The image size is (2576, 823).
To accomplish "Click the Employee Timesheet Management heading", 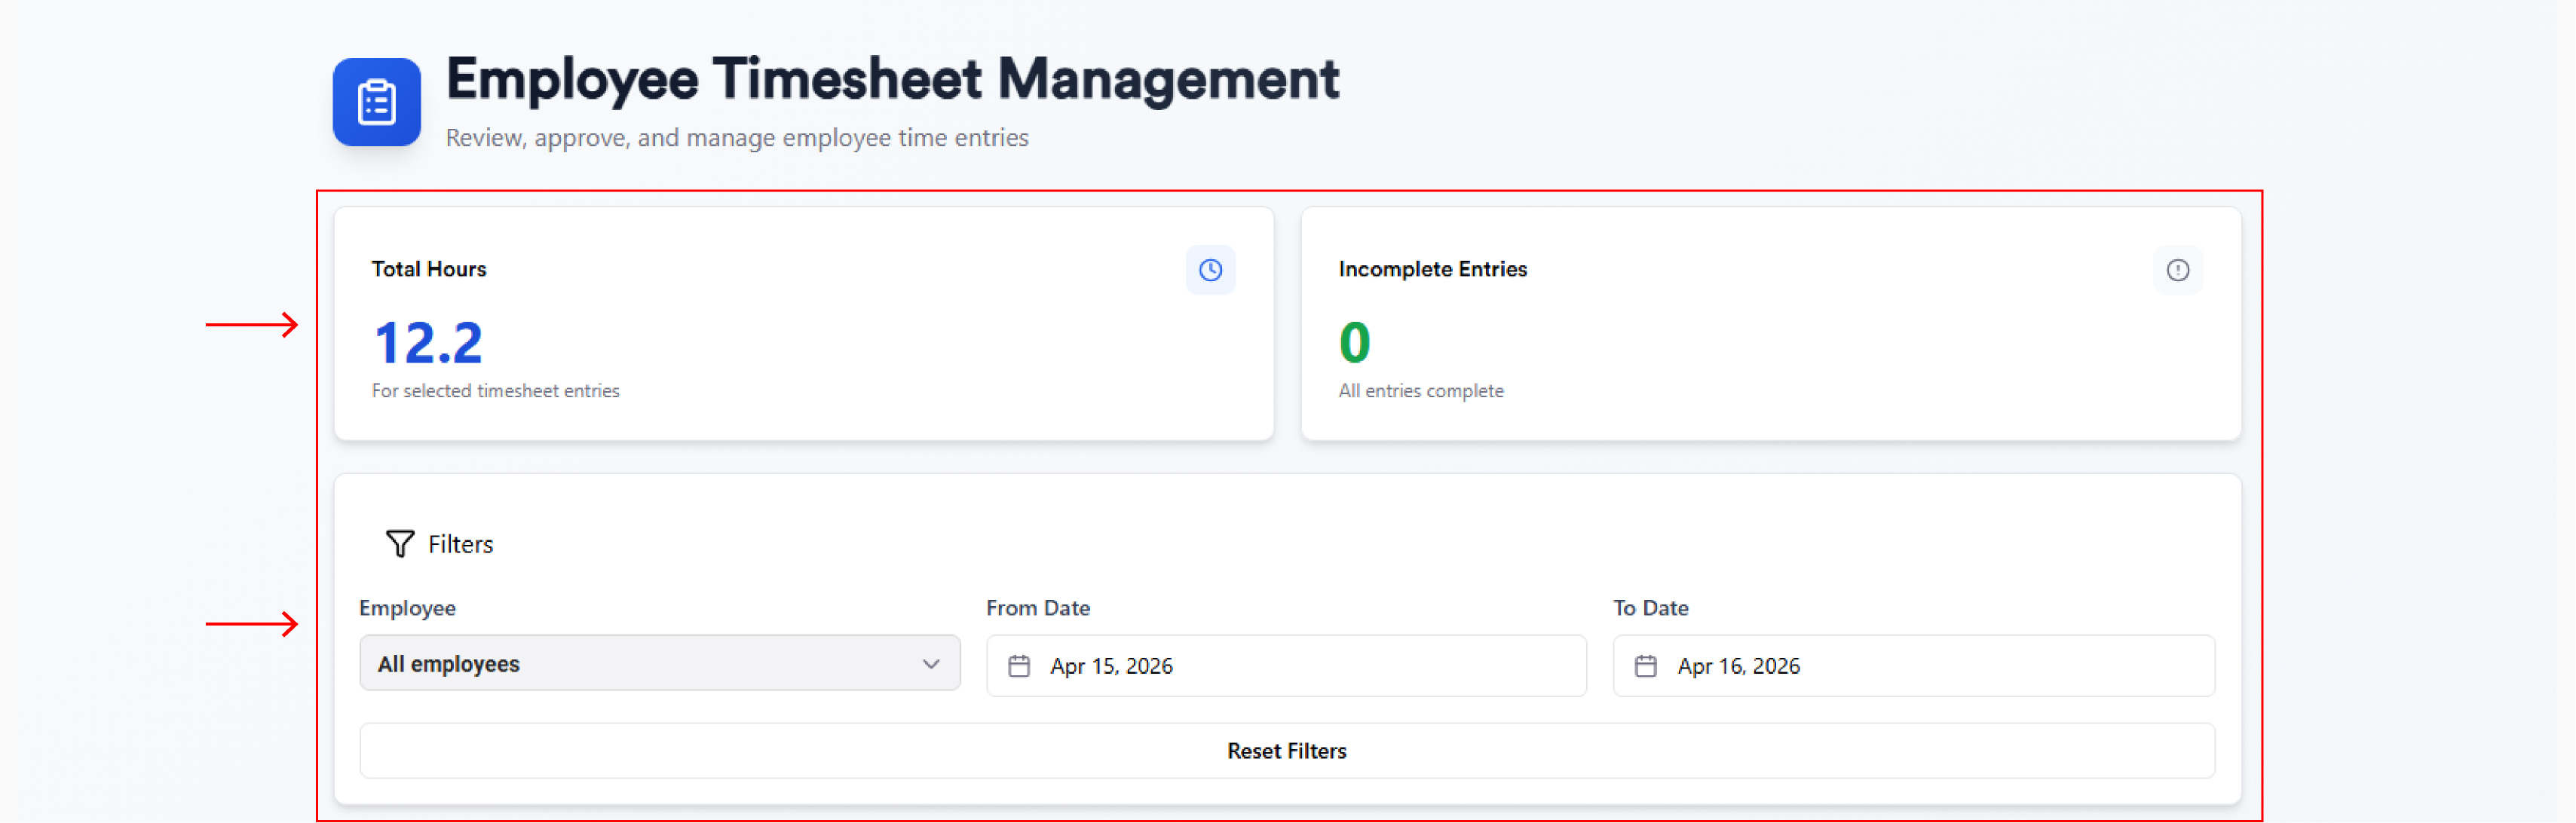I will [x=892, y=79].
